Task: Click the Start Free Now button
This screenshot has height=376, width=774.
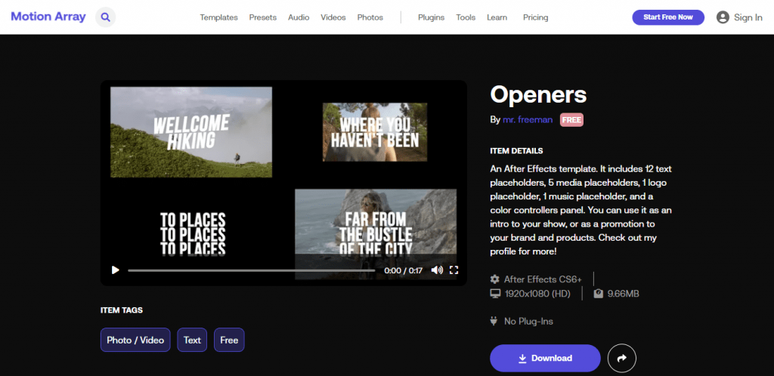Action: click(668, 17)
